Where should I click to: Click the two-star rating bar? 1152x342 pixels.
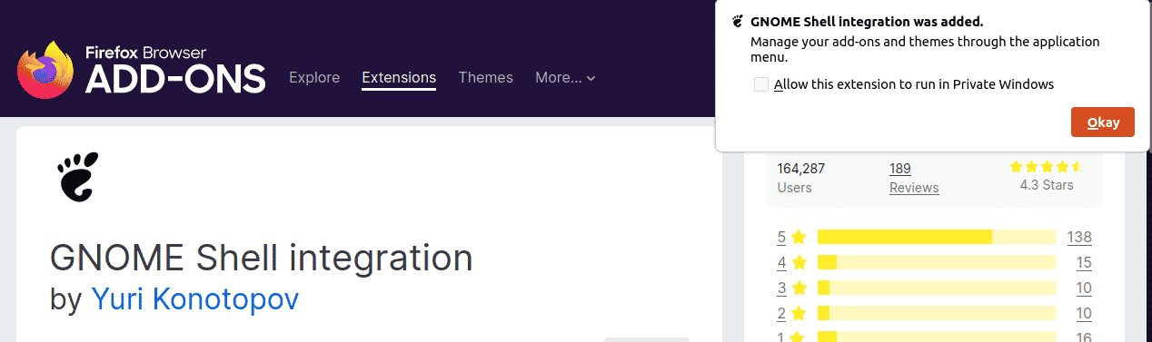click(x=937, y=314)
